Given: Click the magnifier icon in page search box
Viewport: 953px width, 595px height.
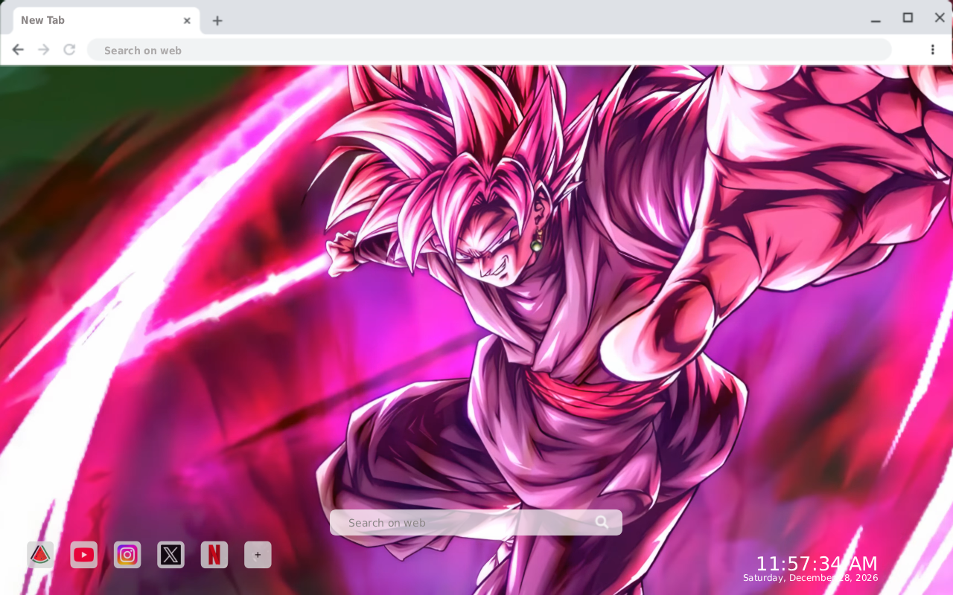Looking at the screenshot, I should point(602,522).
